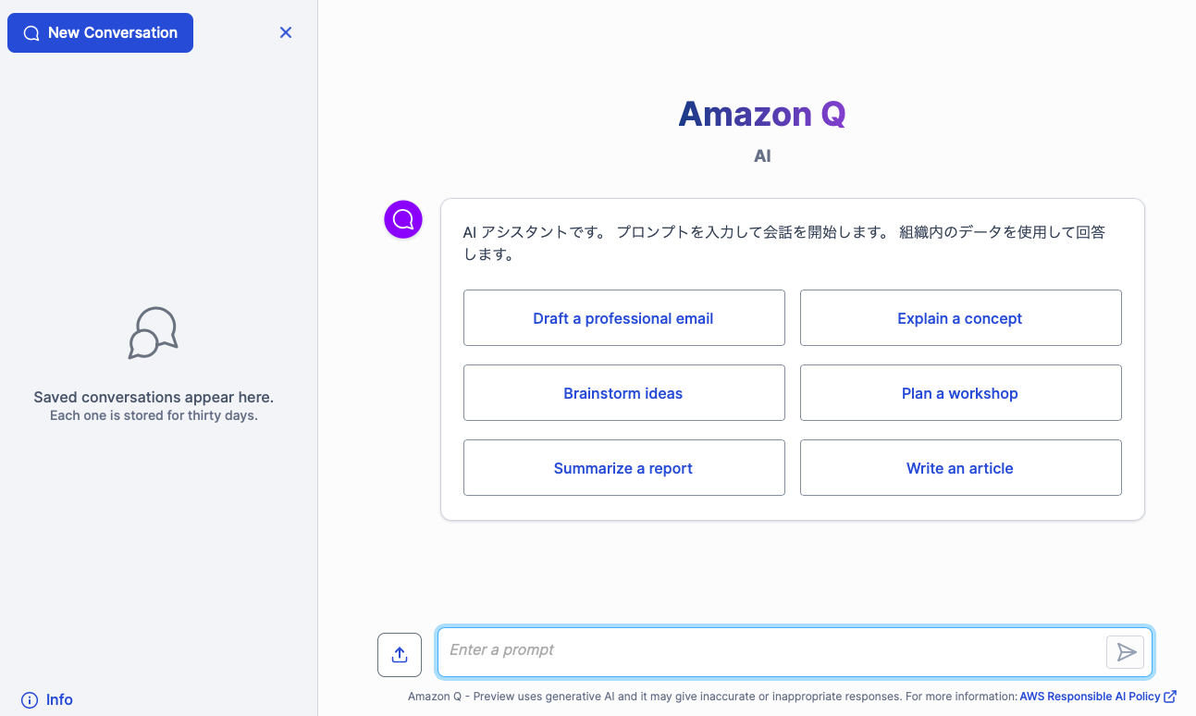Select the Write an article prompt
Screen dimensions: 1196x716
[960, 468]
